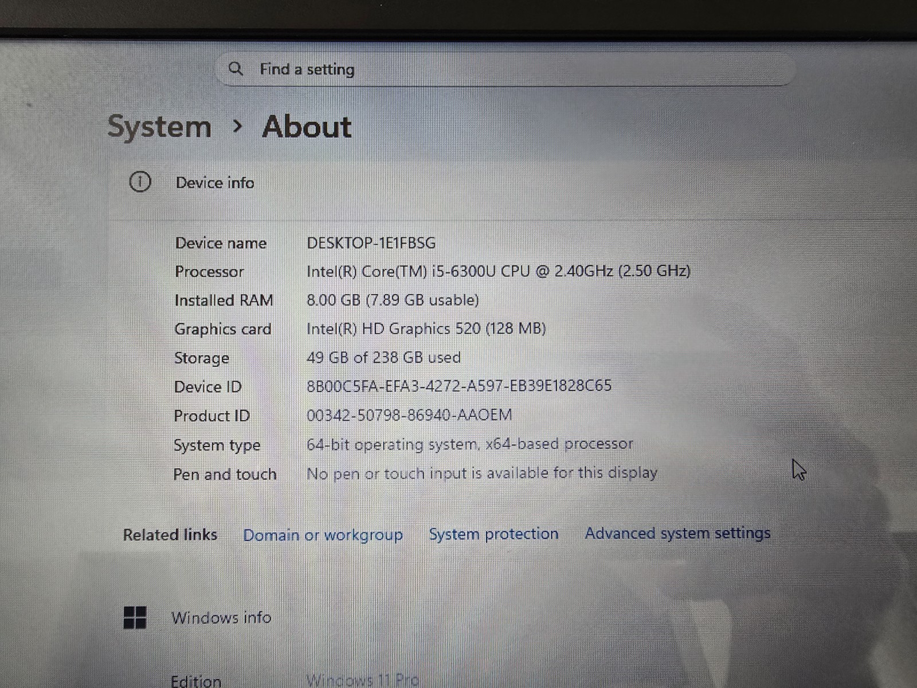
Task: Select the No pen or touch input text
Action: 482,473
